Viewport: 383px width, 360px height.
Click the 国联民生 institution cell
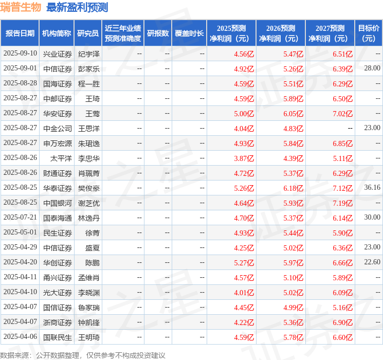(x=58, y=337)
